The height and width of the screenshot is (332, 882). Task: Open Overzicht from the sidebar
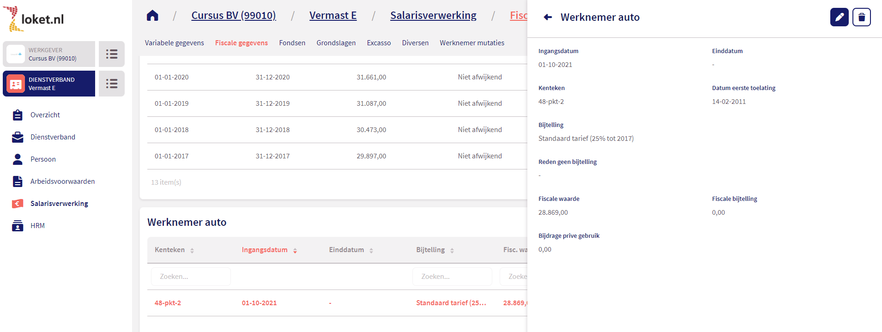tap(45, 115)
